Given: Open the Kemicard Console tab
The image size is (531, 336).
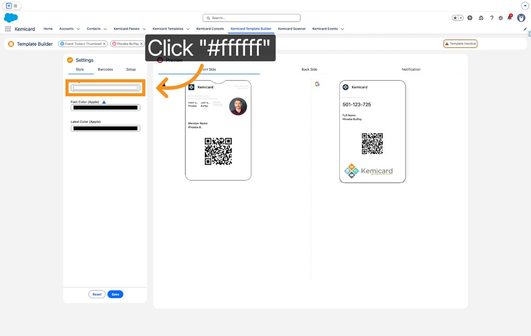Looking at the screenshot, I should pos(210,29).
